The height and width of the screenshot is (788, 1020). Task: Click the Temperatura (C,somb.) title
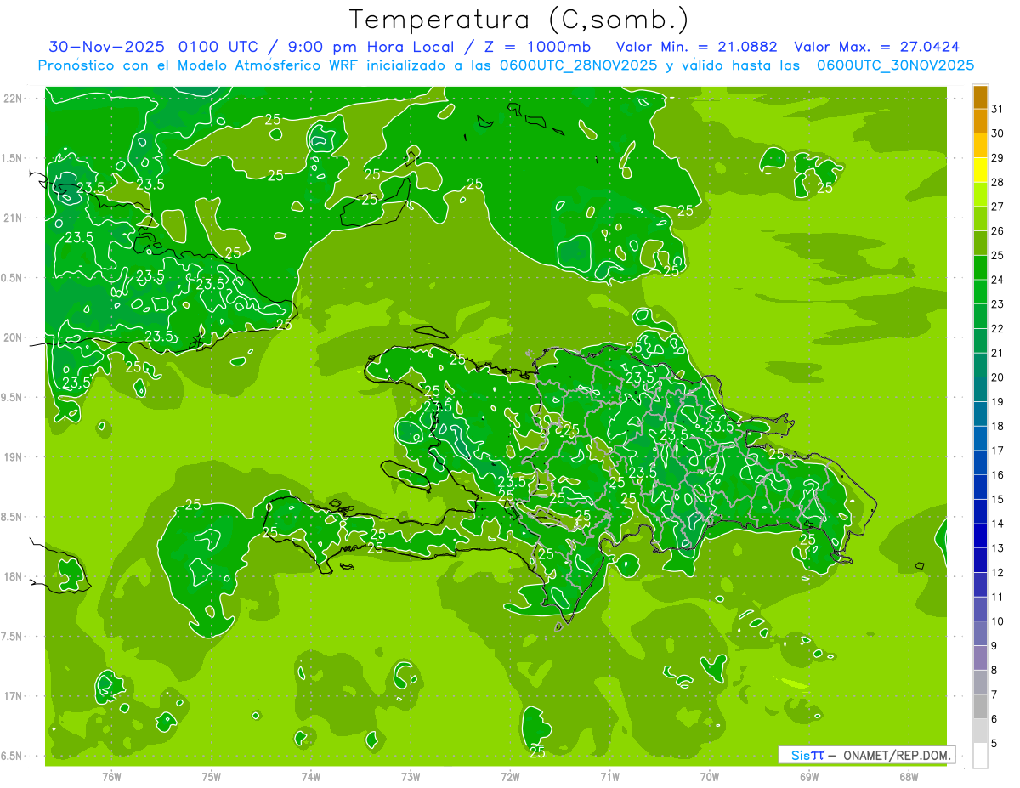point(519,20)
